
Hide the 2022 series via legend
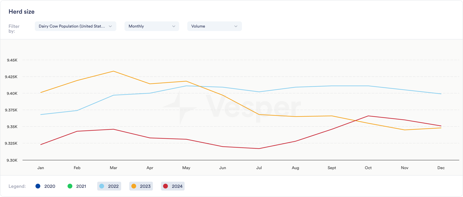pos(109,186)
